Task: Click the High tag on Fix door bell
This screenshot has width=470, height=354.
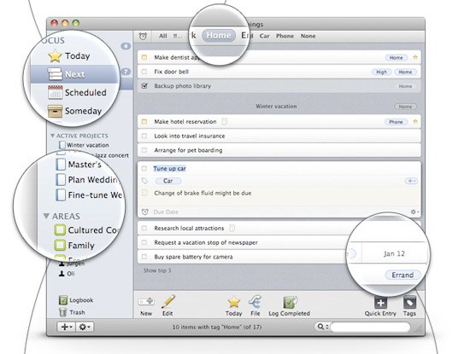Action: click(381, 72)
